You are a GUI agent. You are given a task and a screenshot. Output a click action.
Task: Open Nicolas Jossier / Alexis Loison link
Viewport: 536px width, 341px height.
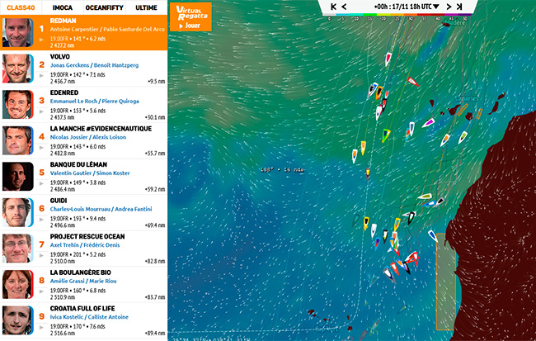tap(88, 137)
